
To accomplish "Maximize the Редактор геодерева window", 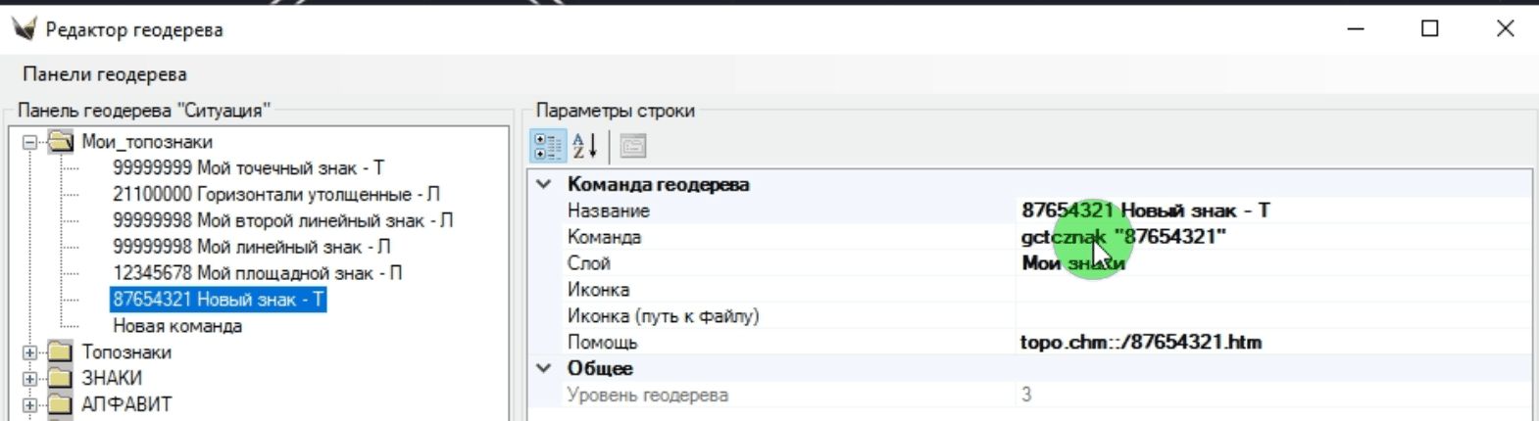I will click(1430, 28).
